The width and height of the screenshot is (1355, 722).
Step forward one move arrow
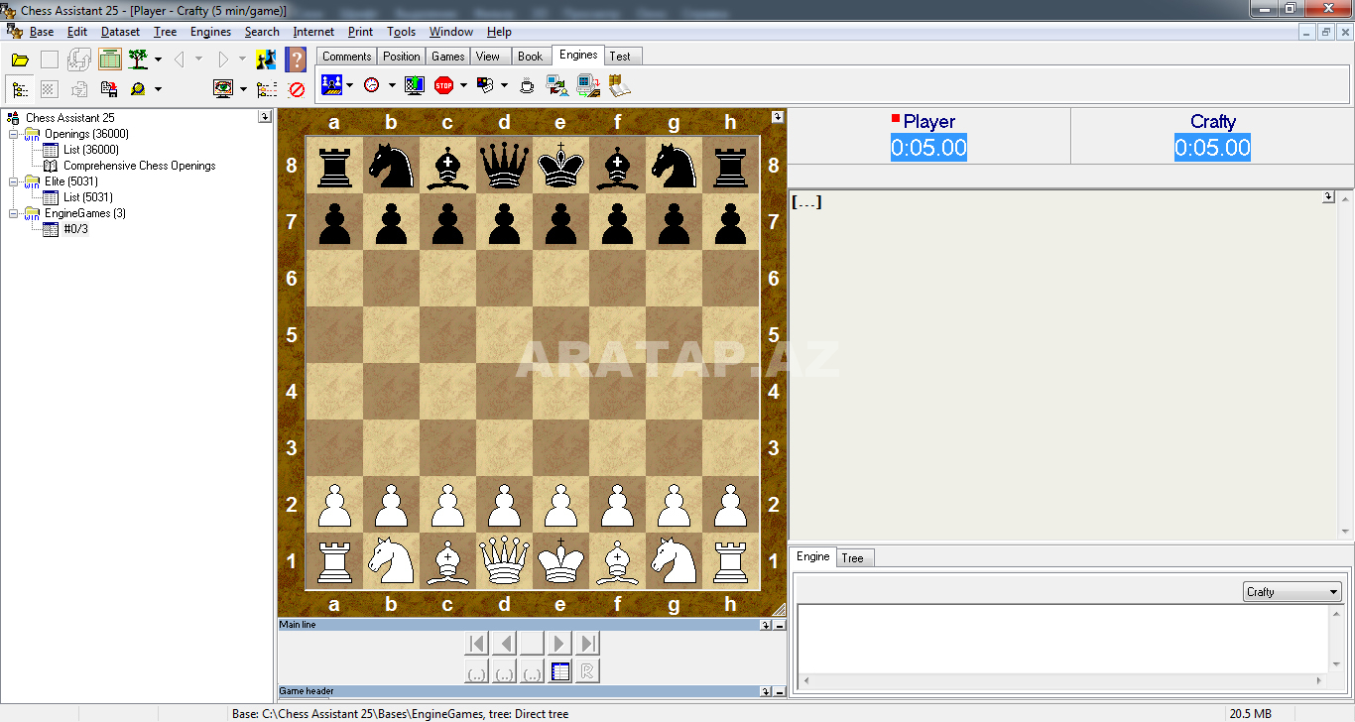pyautogui.click(x=559, y=644)
